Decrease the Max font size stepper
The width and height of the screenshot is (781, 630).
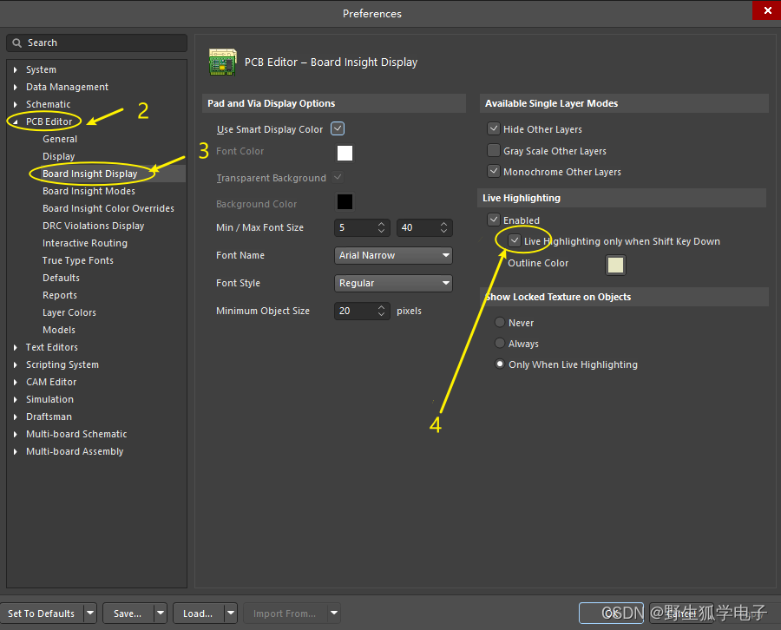(443, 231)
